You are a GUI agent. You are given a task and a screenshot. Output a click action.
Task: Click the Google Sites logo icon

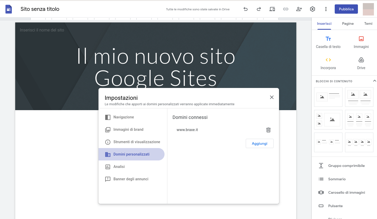point(9,9)
